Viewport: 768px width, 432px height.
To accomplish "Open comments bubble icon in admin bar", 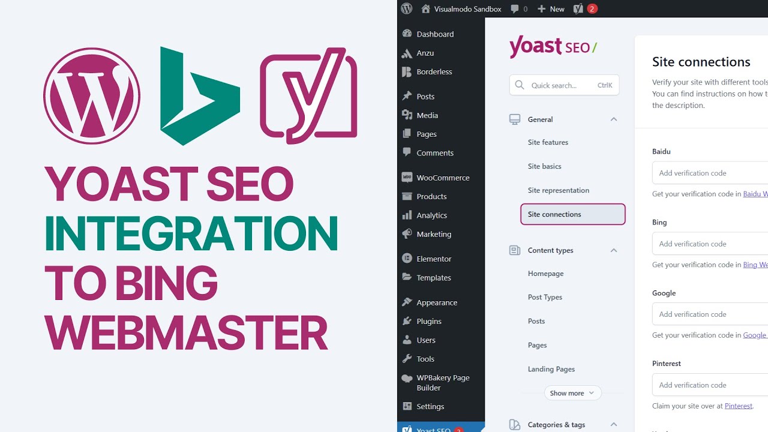I will tap(515, 9).
